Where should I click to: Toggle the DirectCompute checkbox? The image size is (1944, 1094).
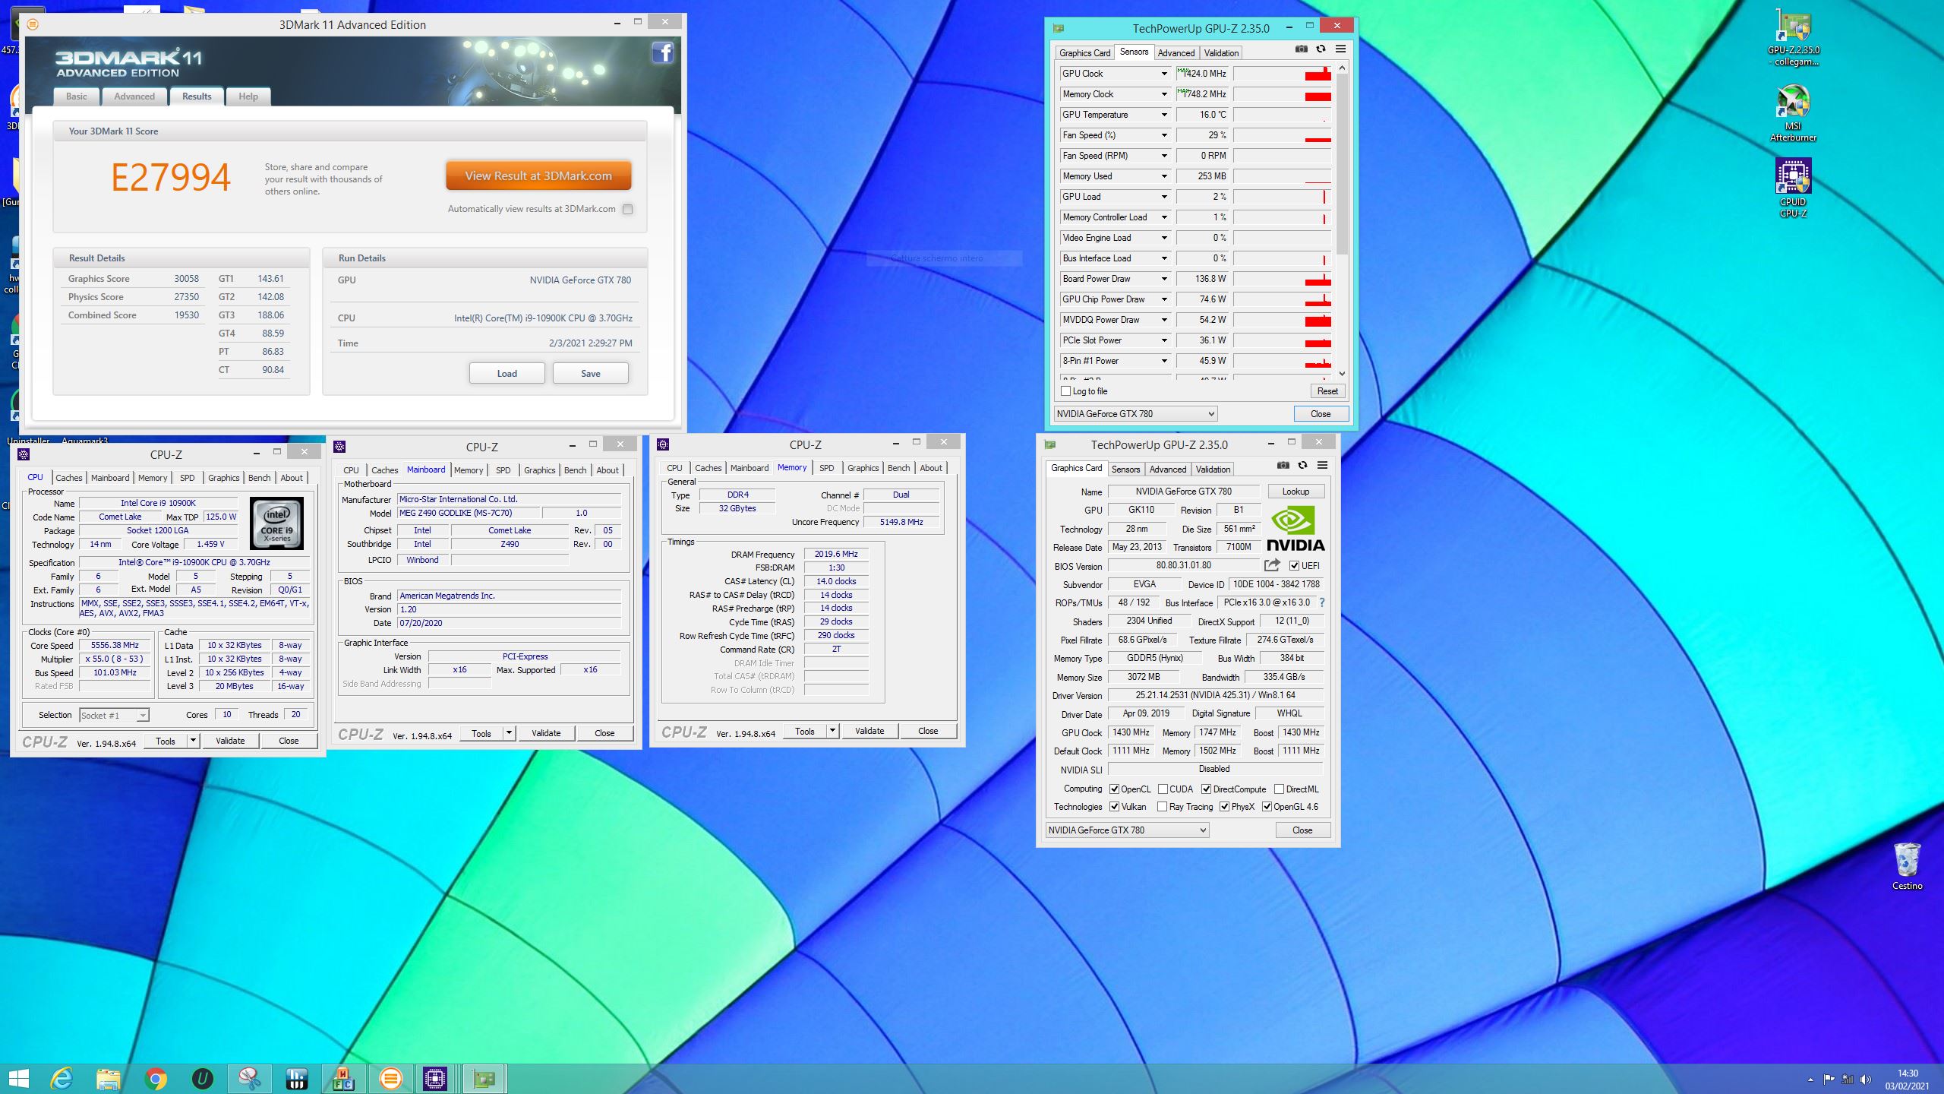(x=1206, y=789)
